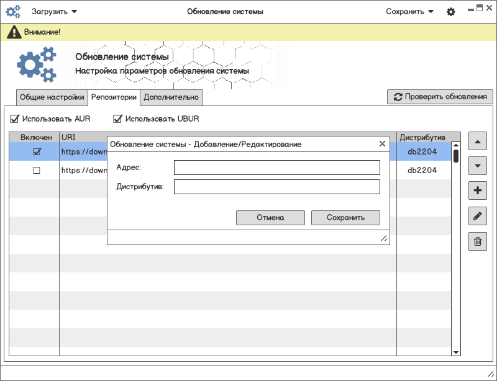Click the Адрес input field
The image size is (497, 381).
click(x=276, y=168)
